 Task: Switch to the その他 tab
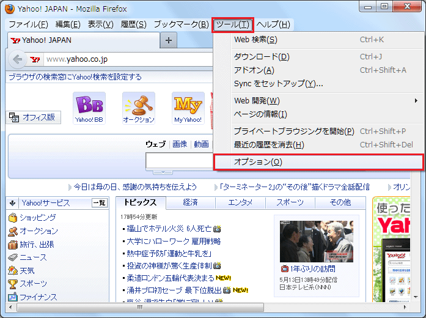click(340, 202)
